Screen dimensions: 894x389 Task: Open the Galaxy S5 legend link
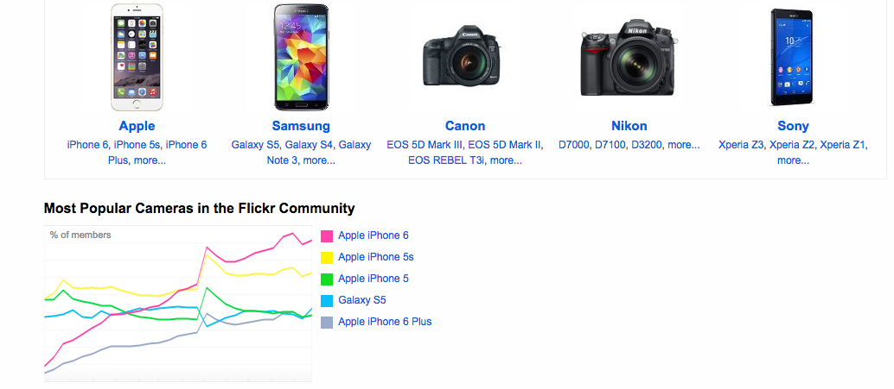coord(362,300)
